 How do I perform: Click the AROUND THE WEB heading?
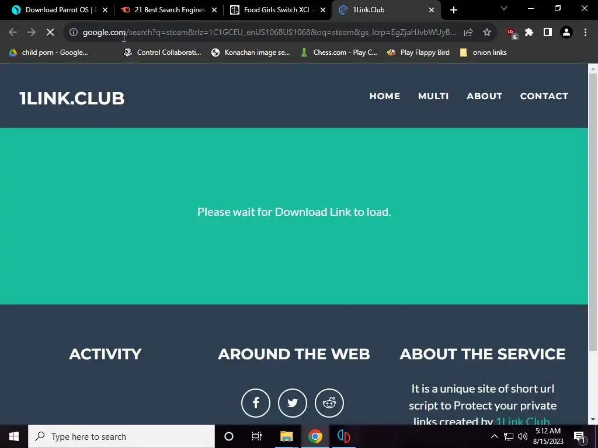294,354
